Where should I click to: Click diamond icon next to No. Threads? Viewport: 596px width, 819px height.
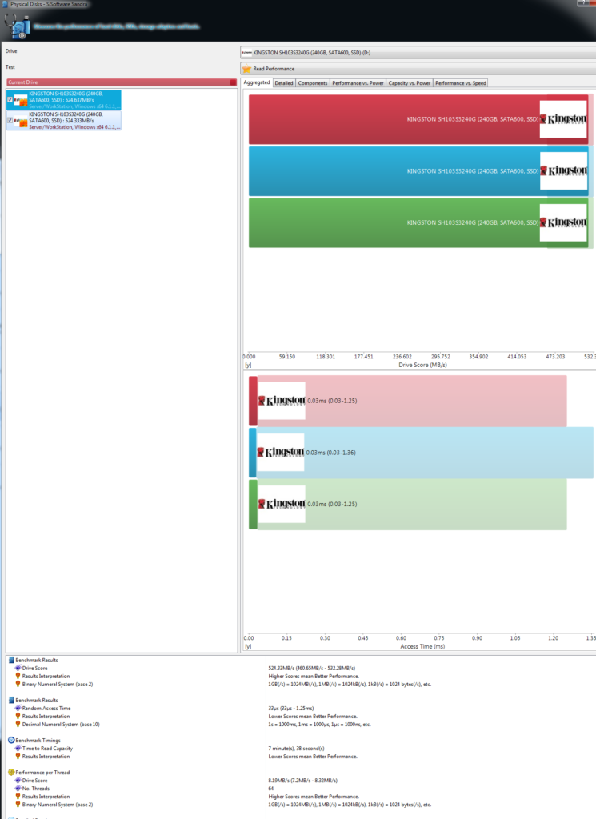(x=18, y=788)
